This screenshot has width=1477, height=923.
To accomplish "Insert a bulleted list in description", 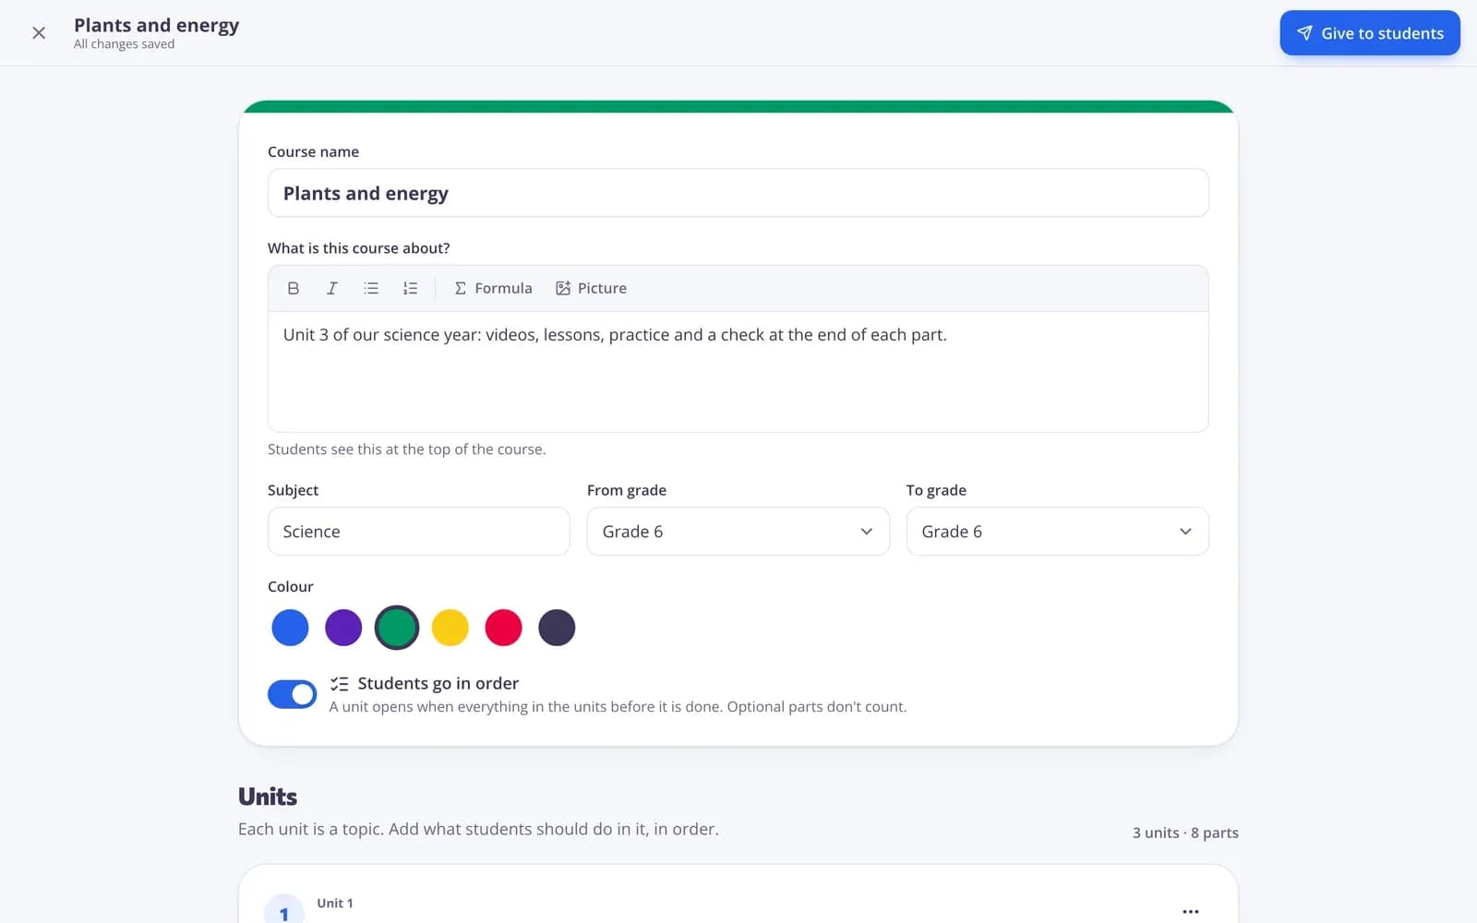I will point(371,288).
